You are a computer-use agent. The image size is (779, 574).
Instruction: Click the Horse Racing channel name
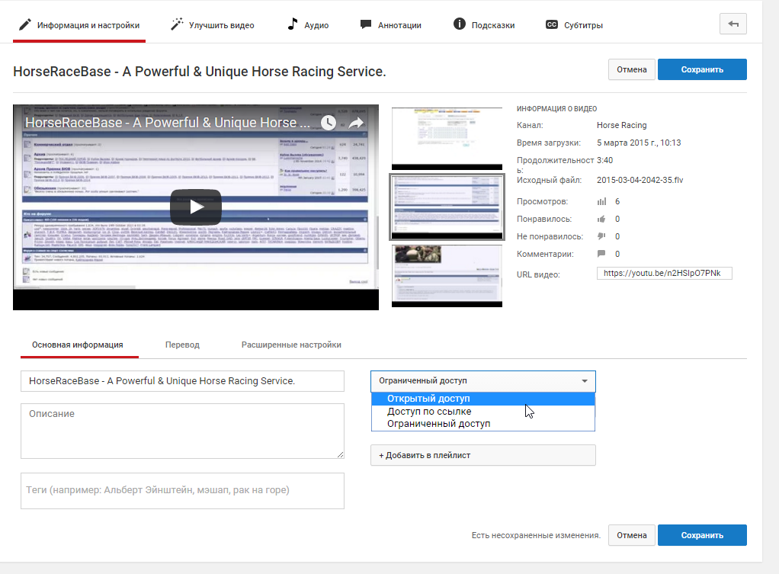621,125
